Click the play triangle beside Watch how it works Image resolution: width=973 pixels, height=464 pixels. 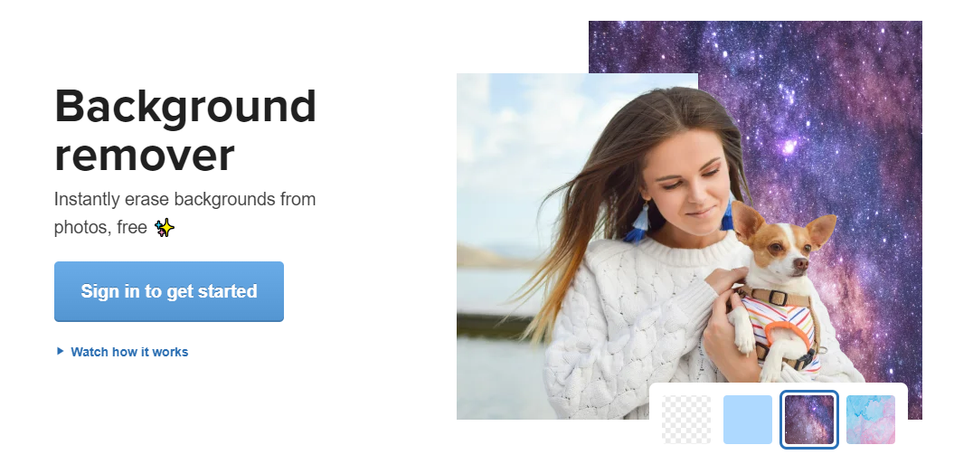point(61,351)
